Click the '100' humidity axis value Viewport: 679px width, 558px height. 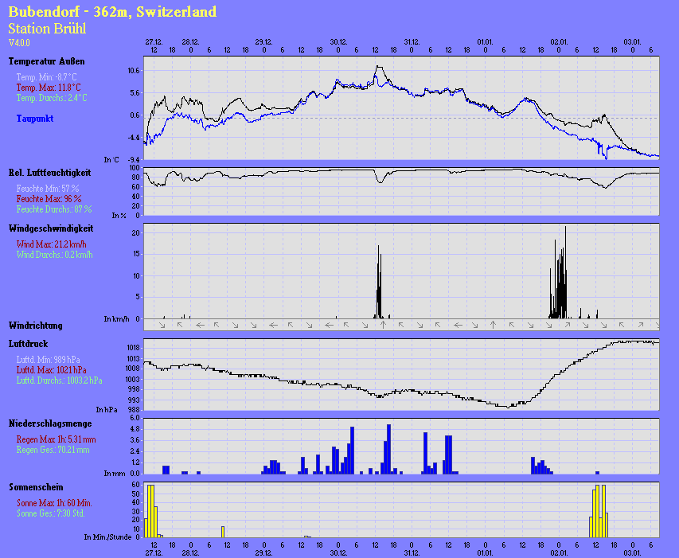(135, 167)
